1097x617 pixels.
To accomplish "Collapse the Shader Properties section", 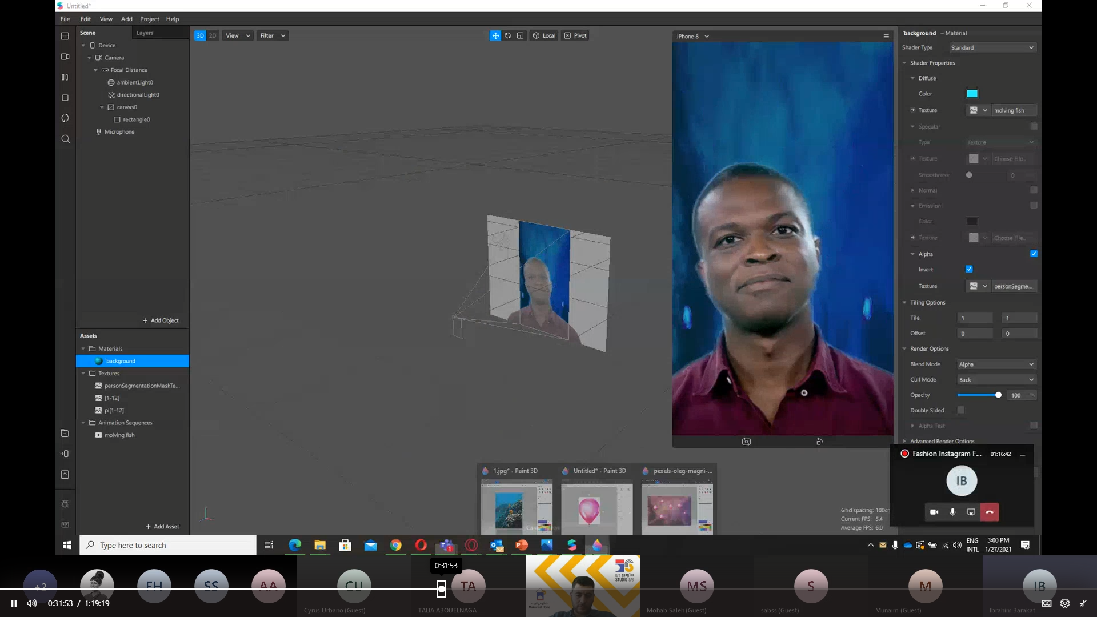I will [x=904, y=63].
